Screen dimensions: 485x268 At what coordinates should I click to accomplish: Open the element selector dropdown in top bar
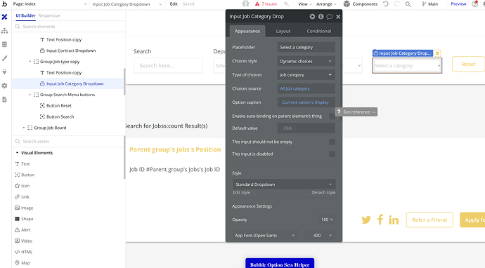click(127, 4)
